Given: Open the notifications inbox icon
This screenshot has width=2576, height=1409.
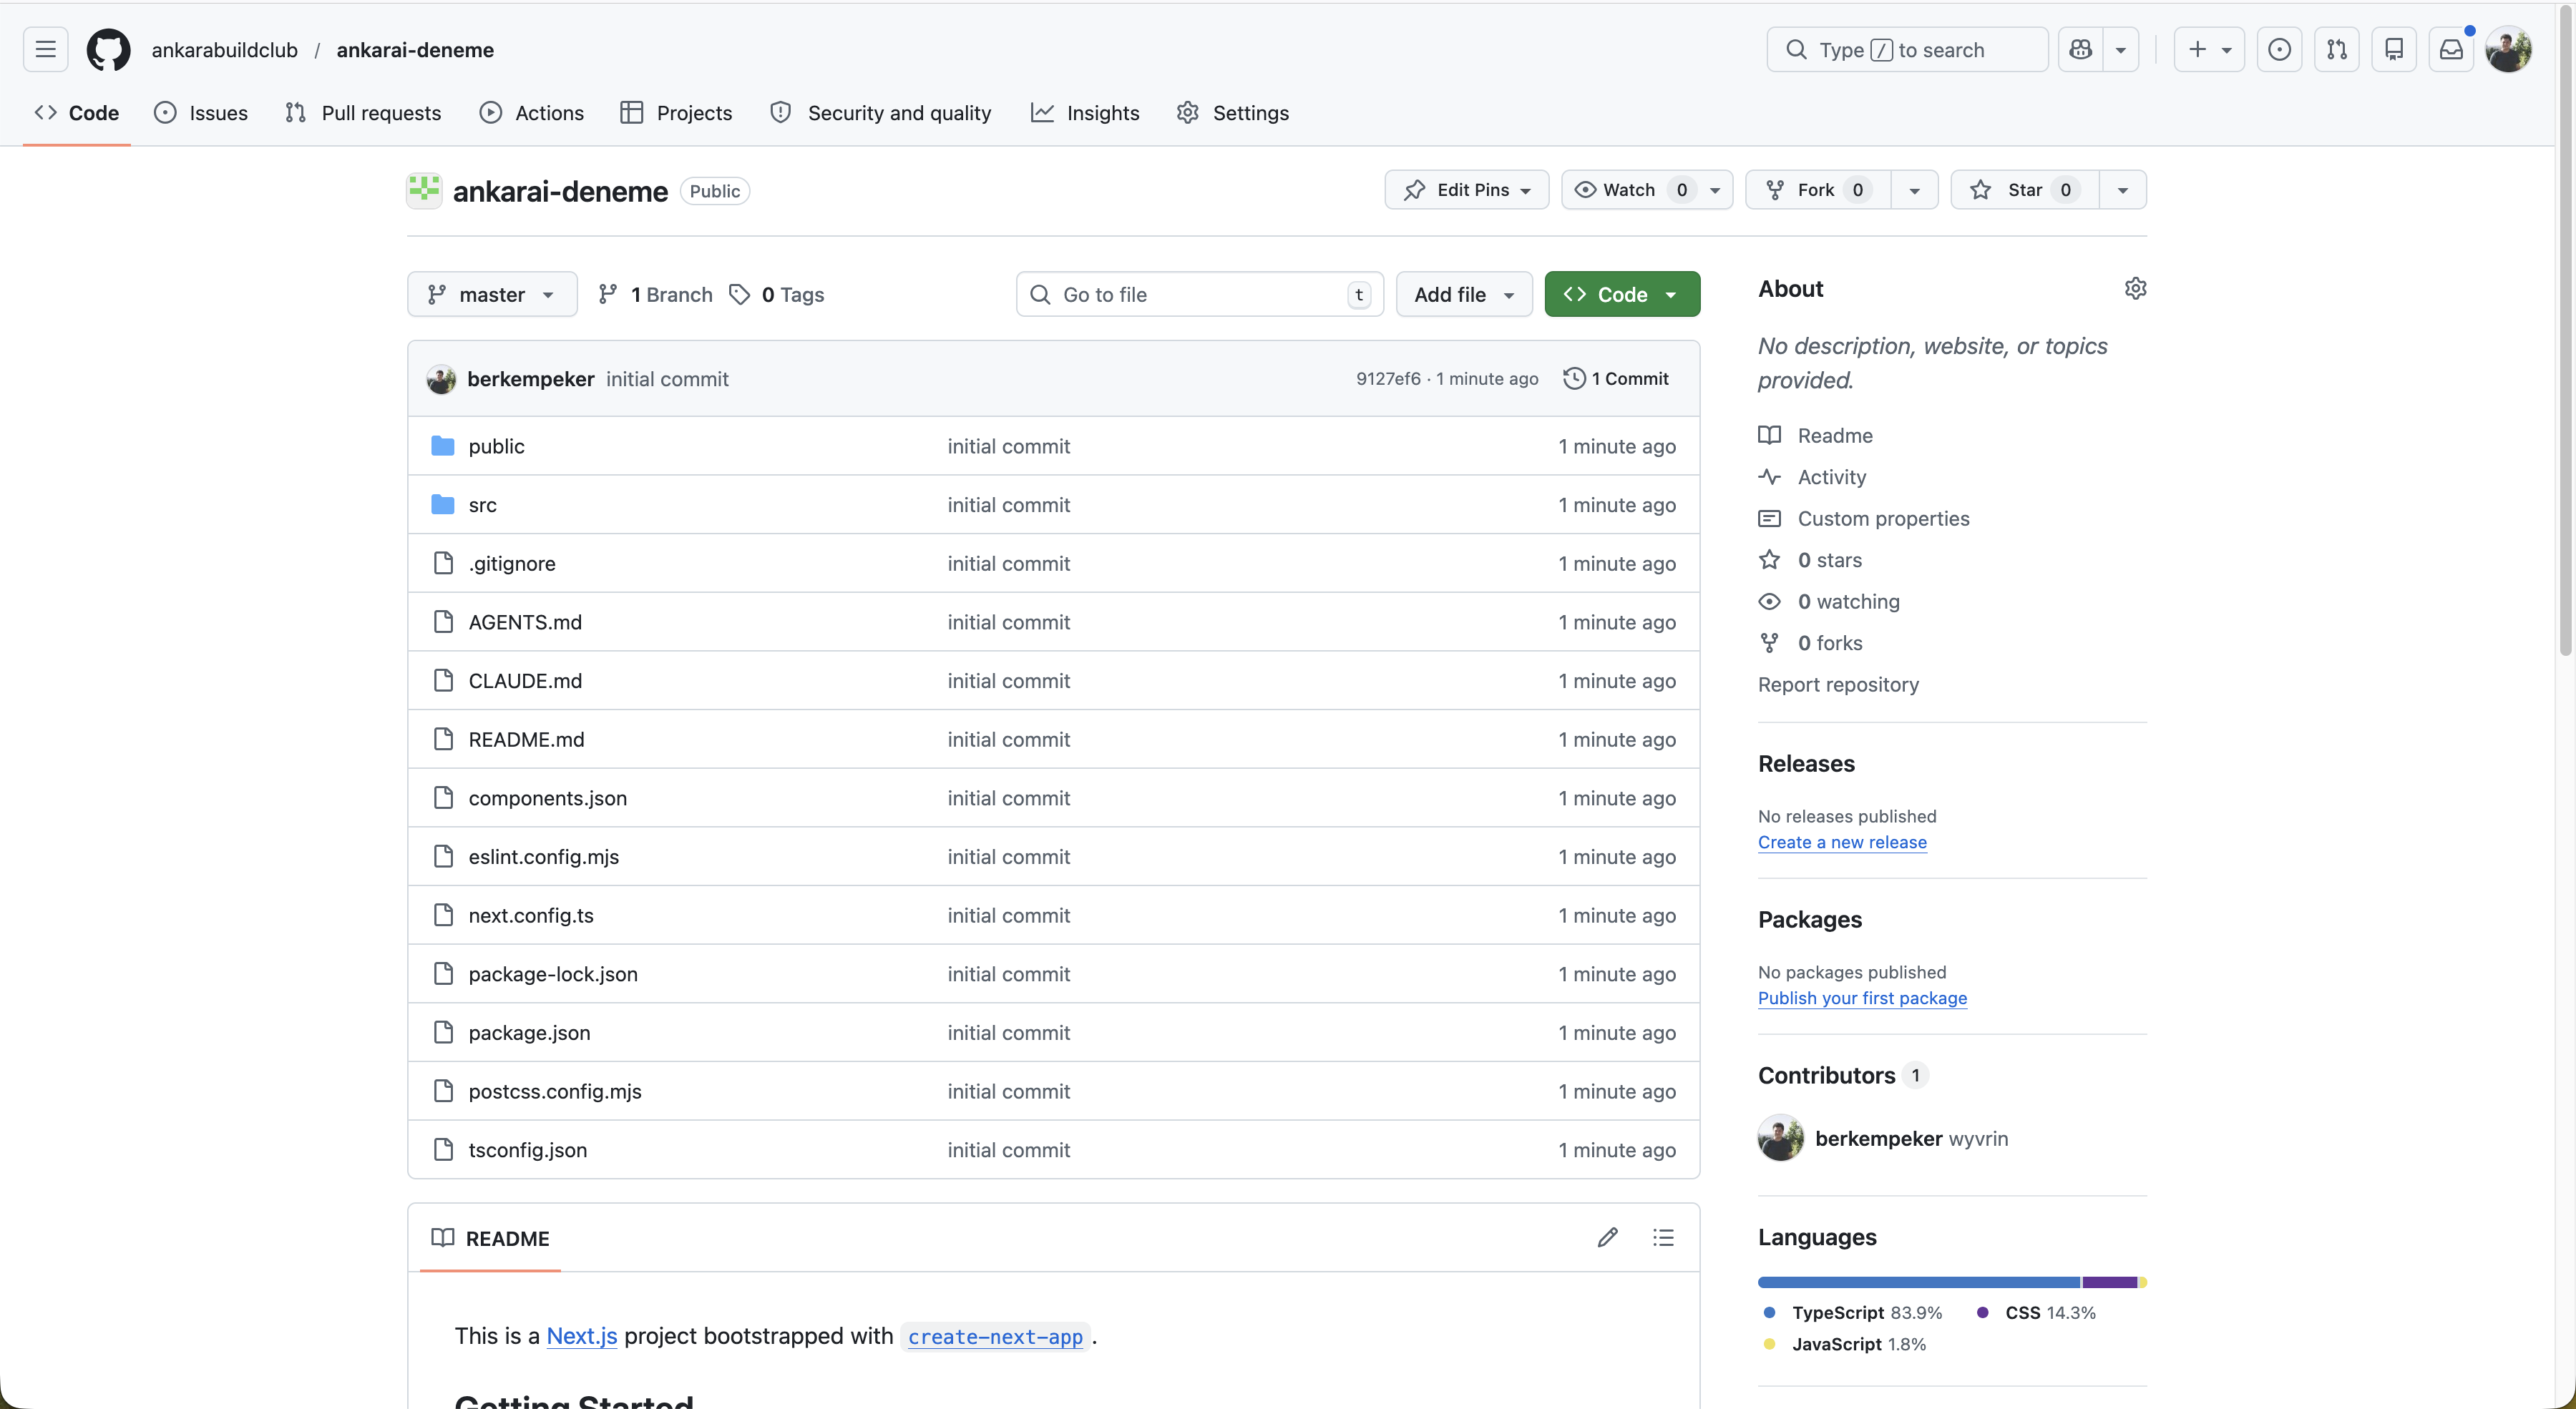Looking at the screenshot, I should [2452, 49].
